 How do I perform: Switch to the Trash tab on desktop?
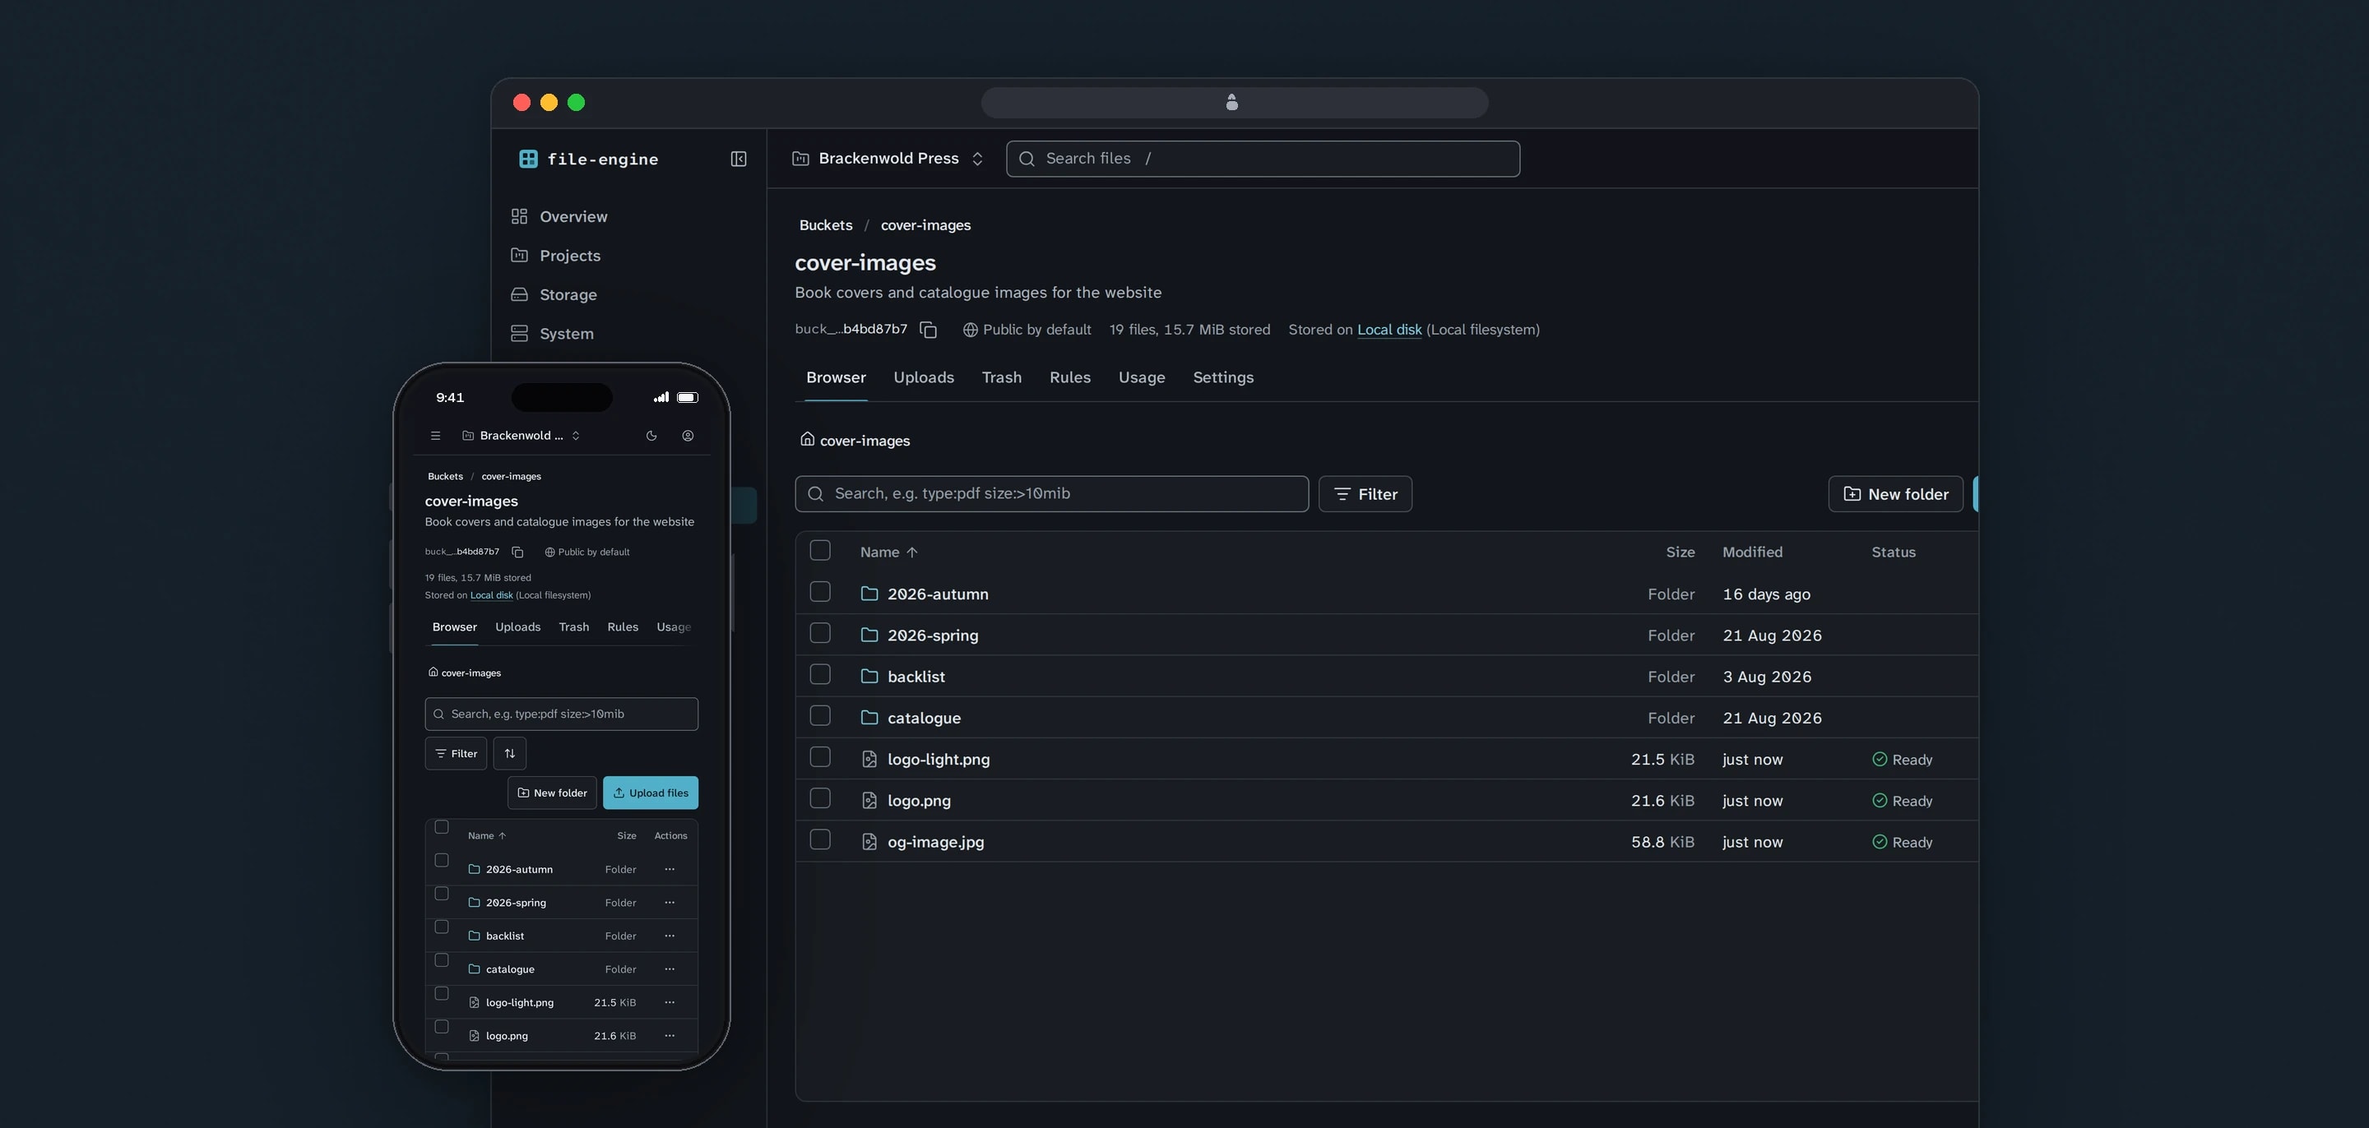click(1002, 377)
